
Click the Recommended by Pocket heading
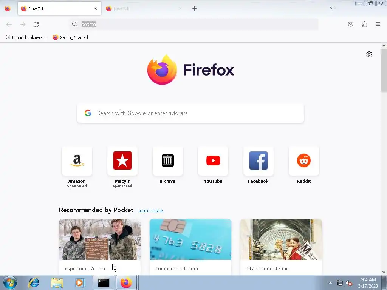tap(96, 210)
